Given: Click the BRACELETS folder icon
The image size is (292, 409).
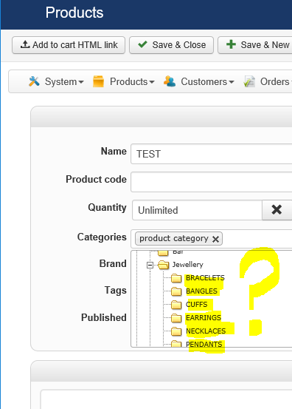Looking at the screenshot, I should tap(176, 278).
